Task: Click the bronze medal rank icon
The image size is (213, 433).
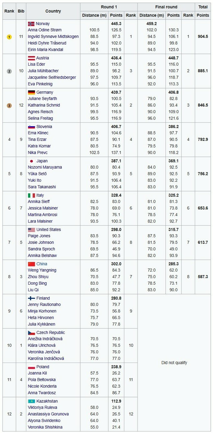Action: (x=9, y=105)
